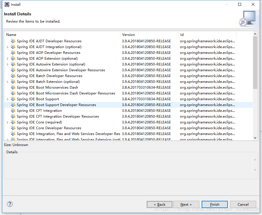
Task: Click icon of Spring IDE Boot Microservices Dash
Action: point(13,87)
